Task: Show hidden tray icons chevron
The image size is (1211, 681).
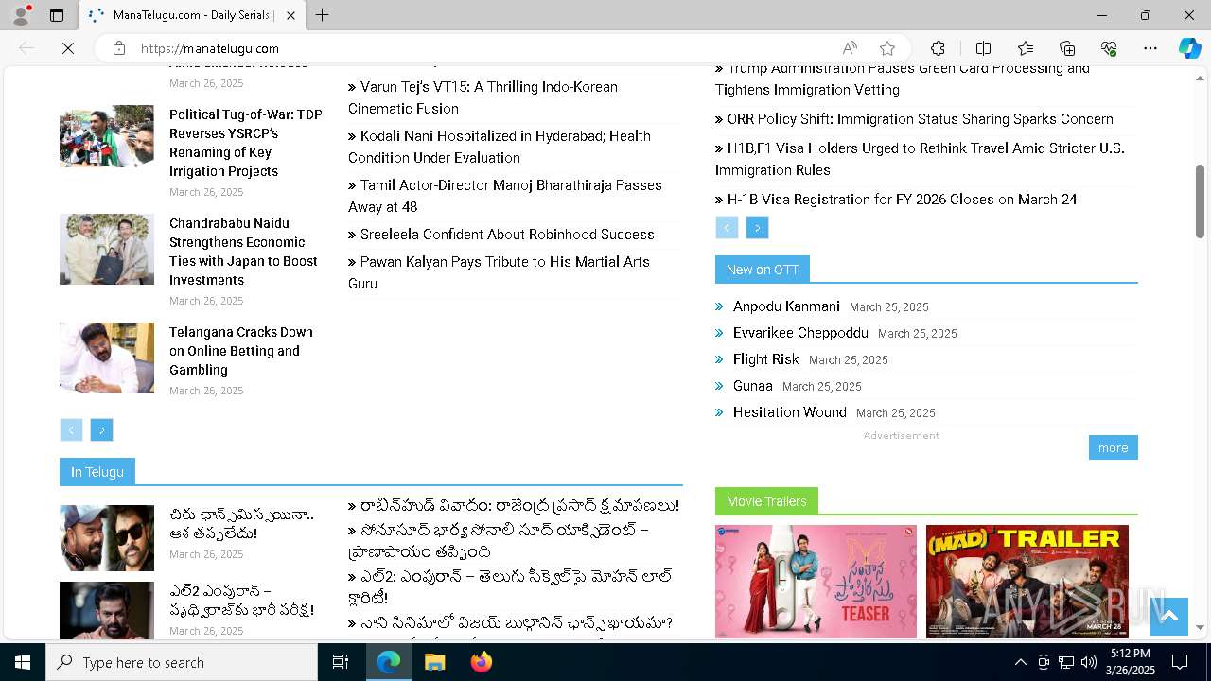Action: click(x=1020, y=662)
